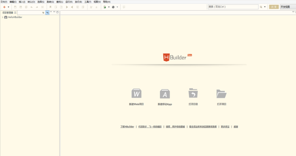Open the 选择(S) menu
Image resolution: width=296 pixels, height=156 pixels.
point(41,2)
